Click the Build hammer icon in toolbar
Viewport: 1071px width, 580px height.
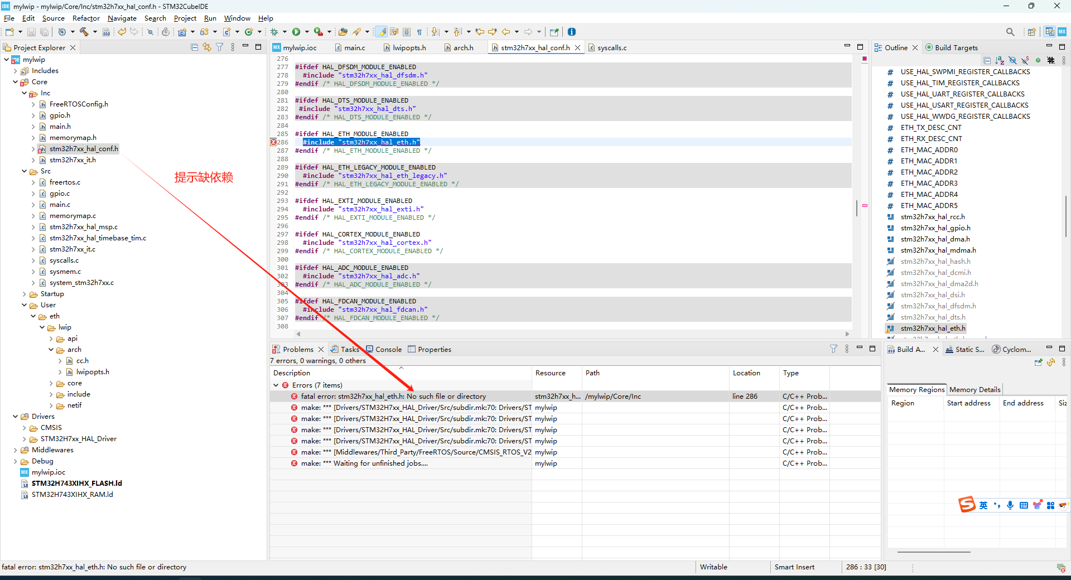tap(84, 32)
